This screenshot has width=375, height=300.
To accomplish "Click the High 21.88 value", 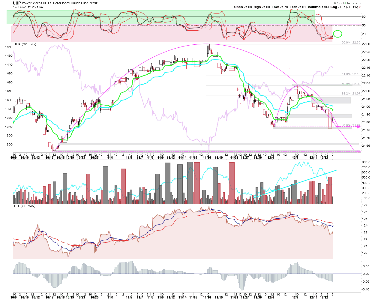I will pyautogui.click(x=262, y=7).
